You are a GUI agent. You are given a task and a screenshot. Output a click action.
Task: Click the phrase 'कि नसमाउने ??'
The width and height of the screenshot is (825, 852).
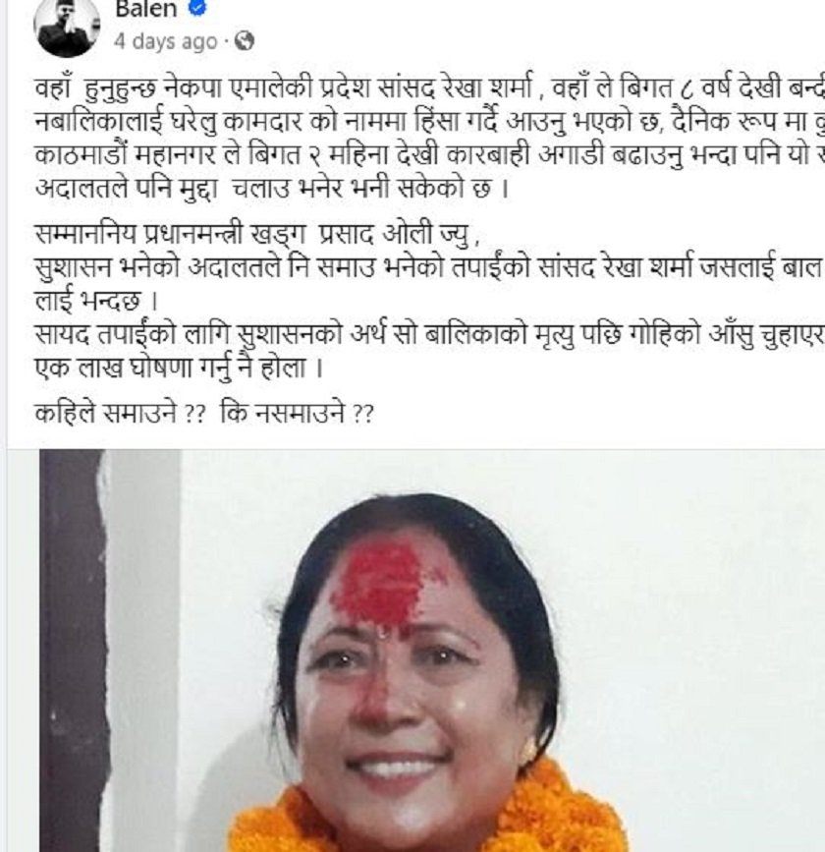pos(297,415)
